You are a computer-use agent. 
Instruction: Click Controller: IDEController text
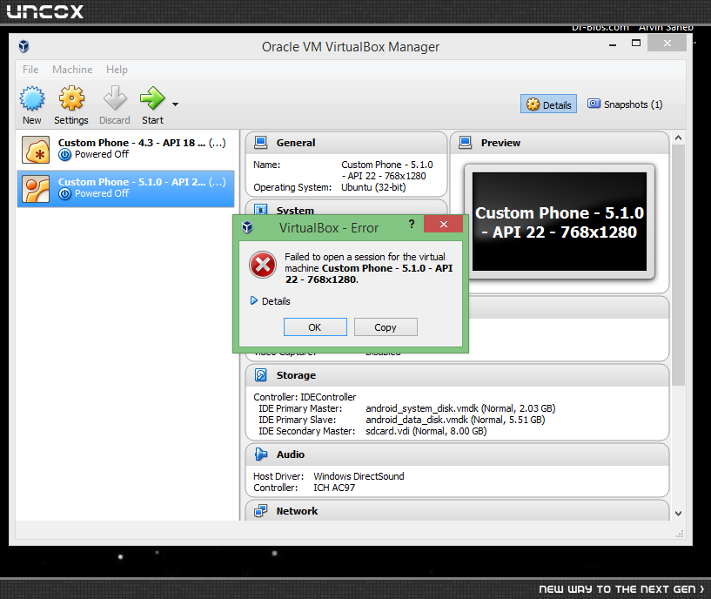coord(305,397)
